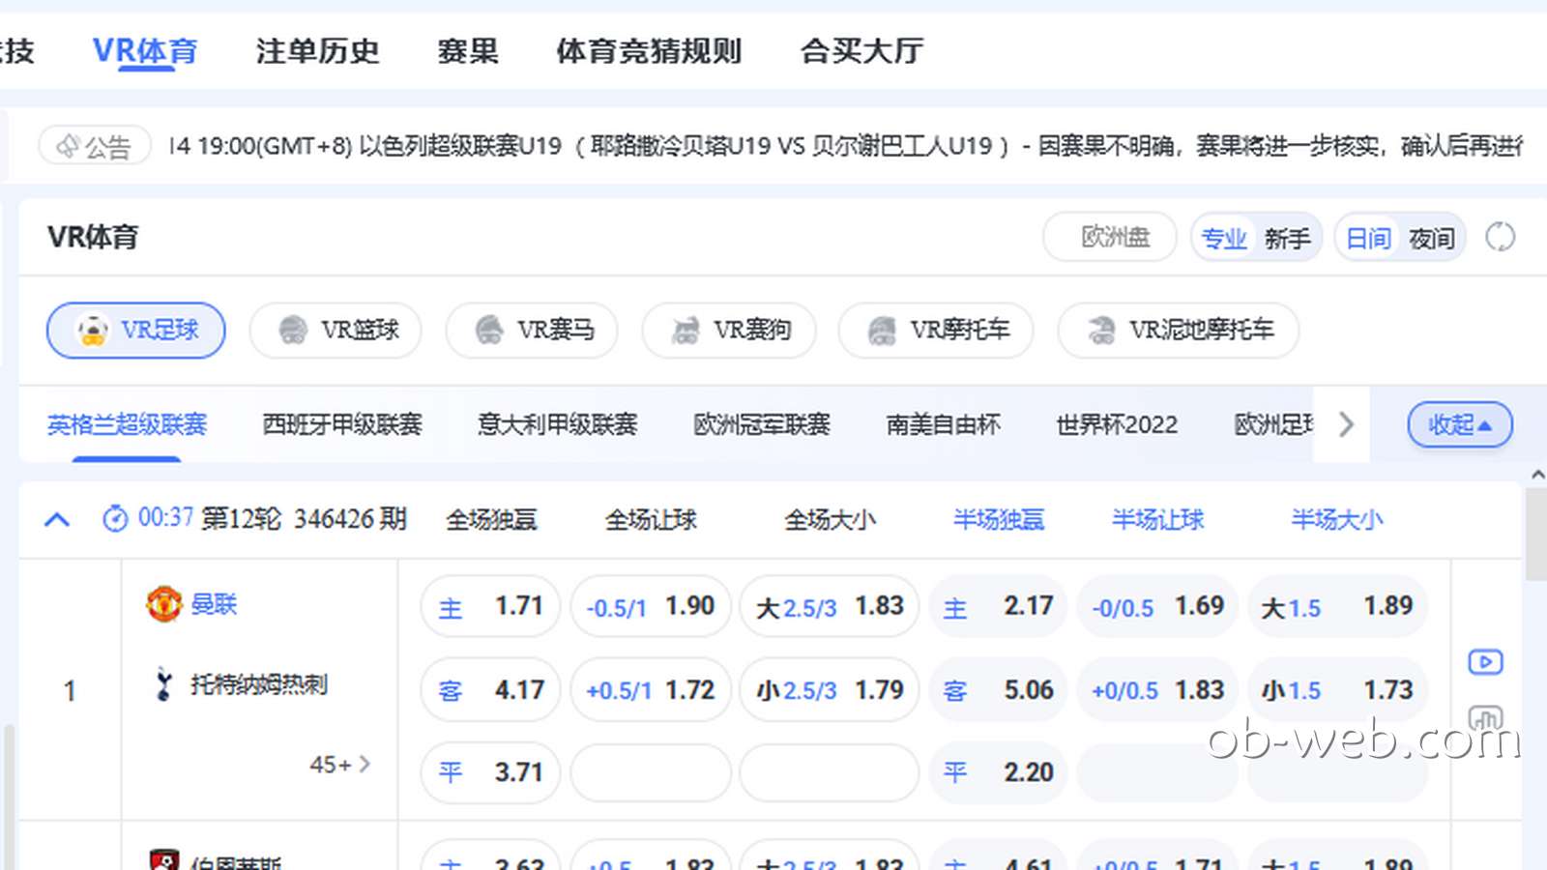The height and width of the screenshot is (870, 1547).
Task: Bet on under 小2.5/3 at 1.79
Action: point(830,690)
